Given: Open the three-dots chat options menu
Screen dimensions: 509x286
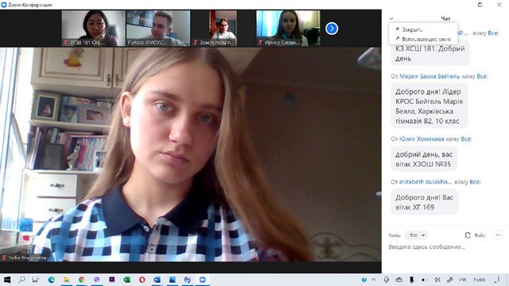Looking at the screenshot, I should coord(499,235).
